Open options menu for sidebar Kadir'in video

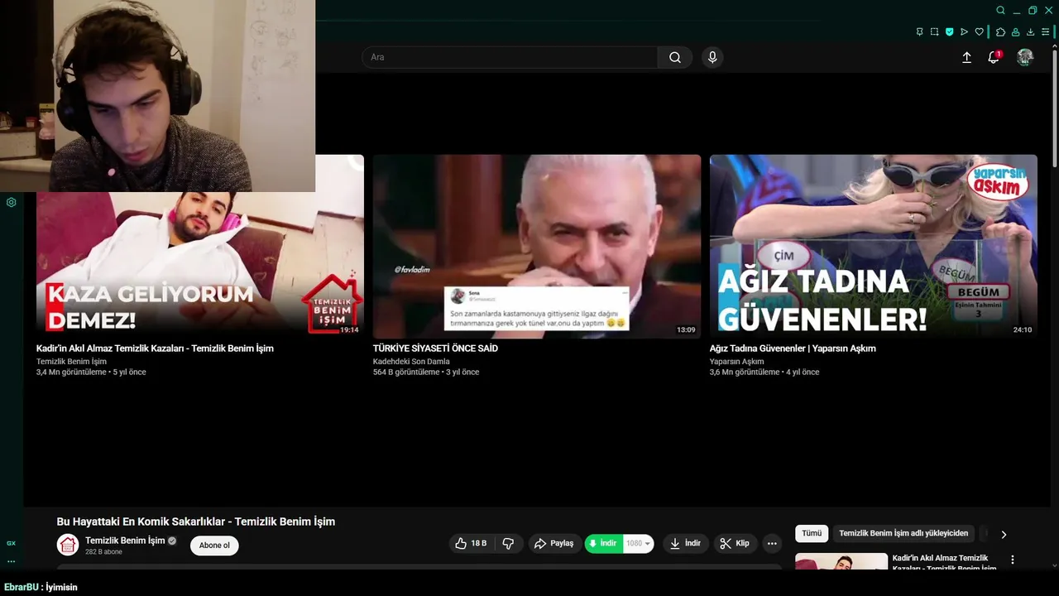[x=1012, y=560]
